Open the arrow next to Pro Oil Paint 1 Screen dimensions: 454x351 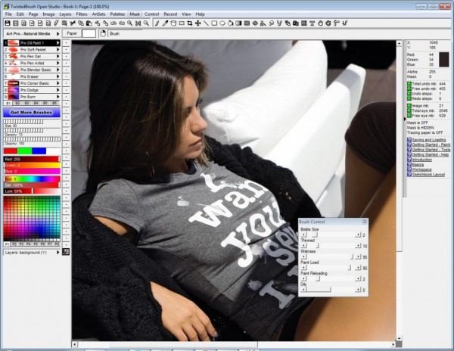pyautogui.click(x=58, y=43)
